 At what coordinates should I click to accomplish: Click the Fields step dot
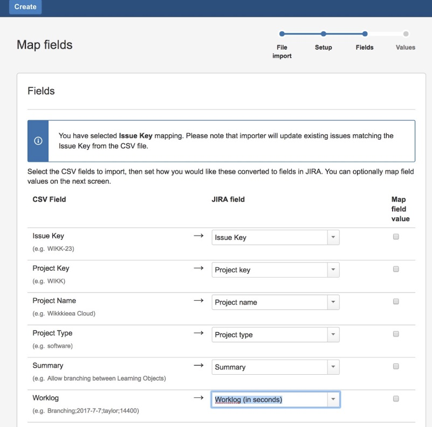(365, 34)
